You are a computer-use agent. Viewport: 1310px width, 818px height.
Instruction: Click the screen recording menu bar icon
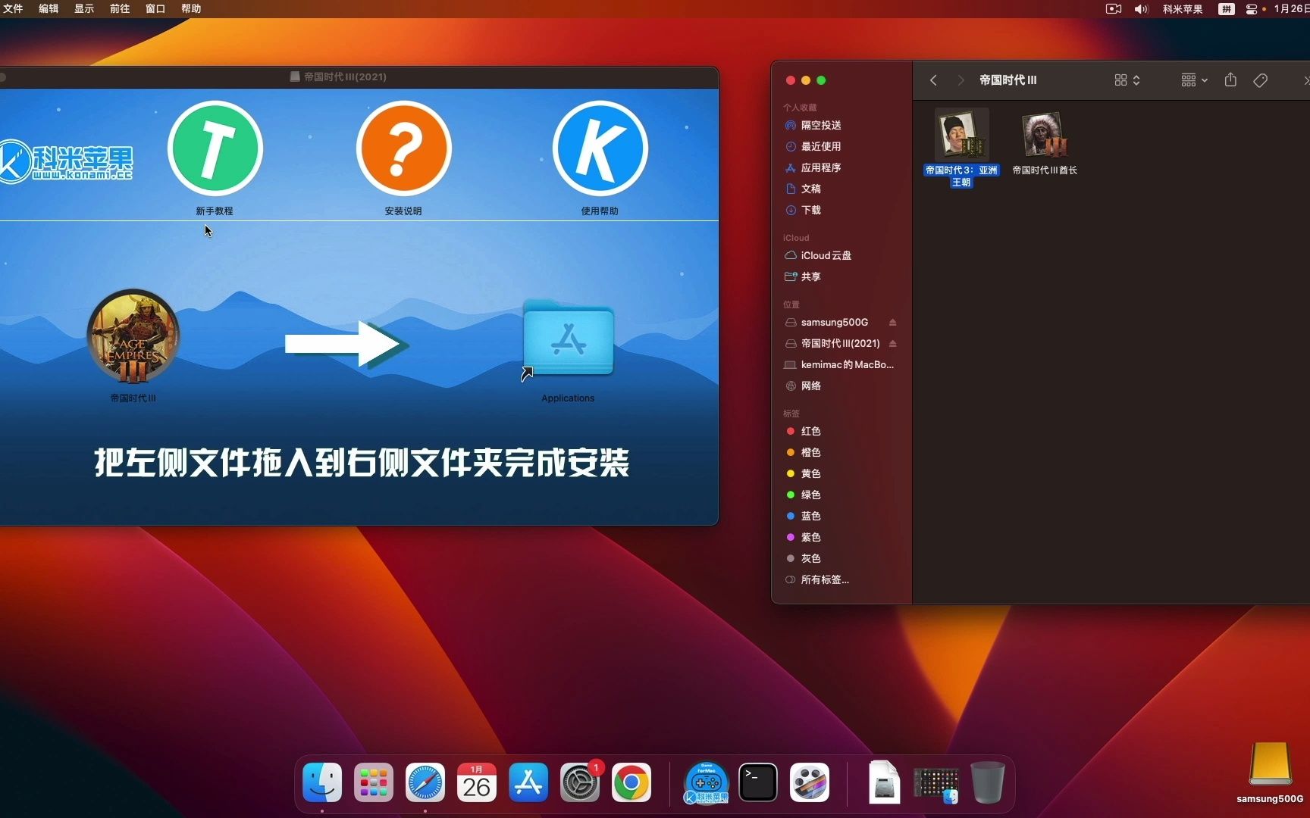pos(1114,8)
